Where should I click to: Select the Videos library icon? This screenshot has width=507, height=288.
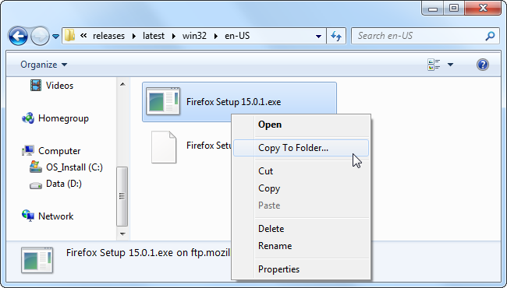(x=36, y=86)
